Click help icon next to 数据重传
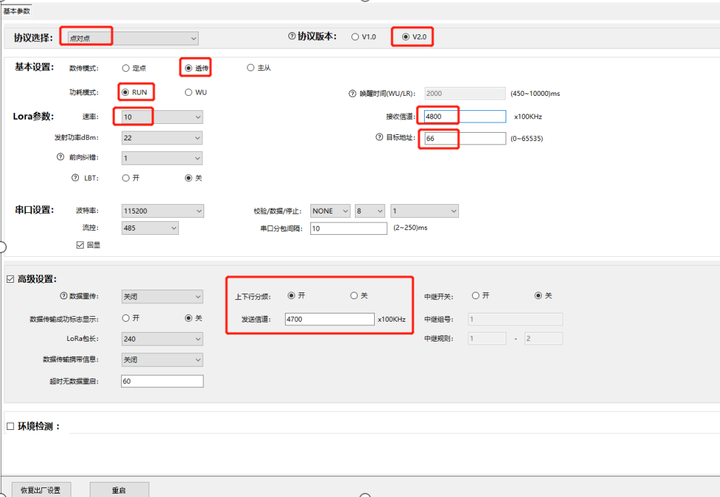 click(x=64, y=296)
